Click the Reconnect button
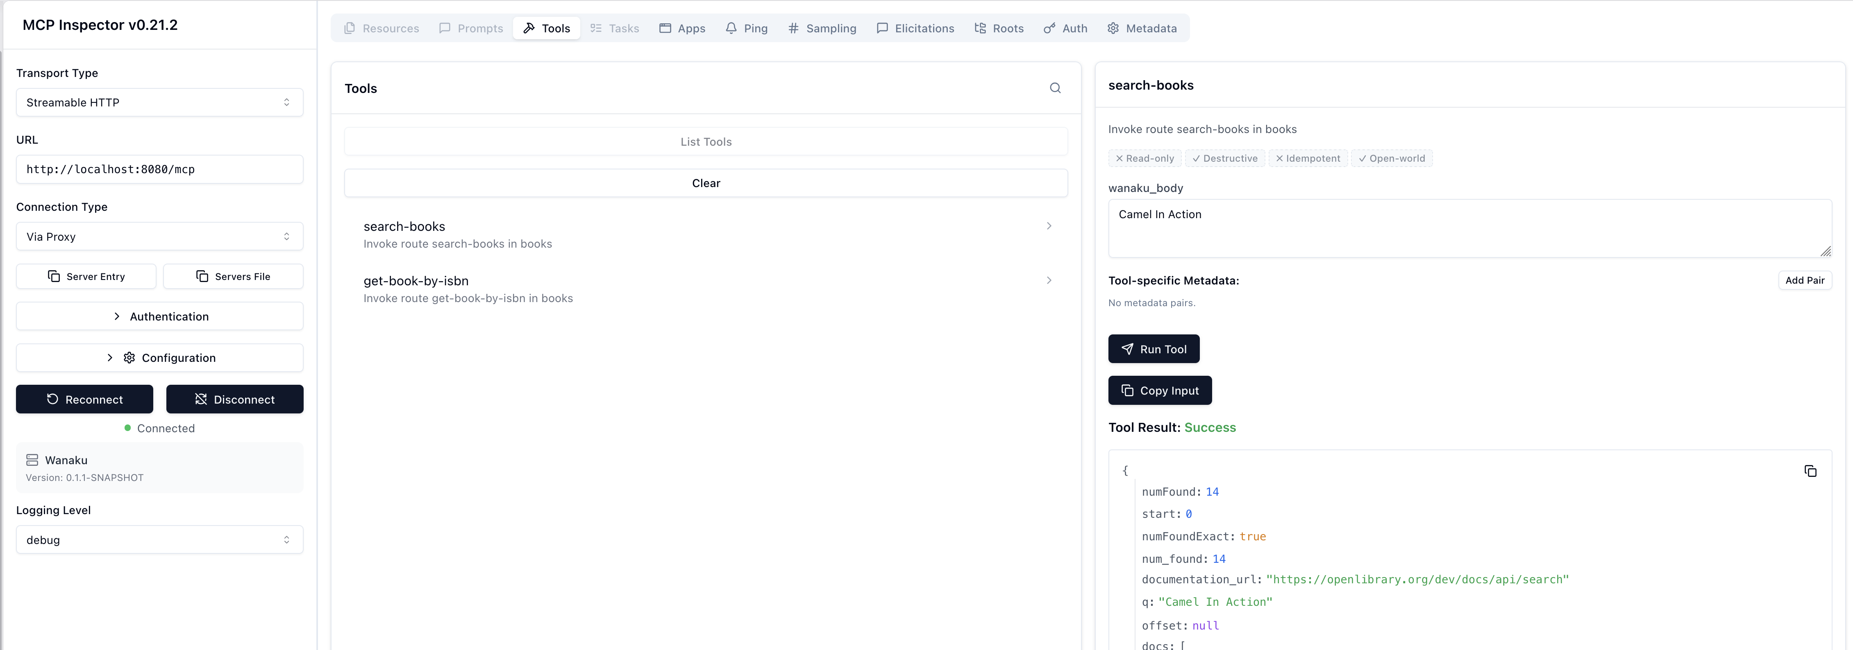Viewport: 1853px width, 650px height. tap(85, 399)
